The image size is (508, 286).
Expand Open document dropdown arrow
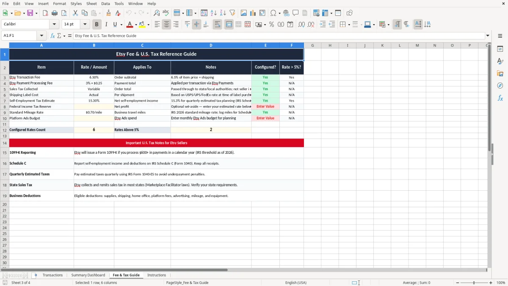point(24,13)
